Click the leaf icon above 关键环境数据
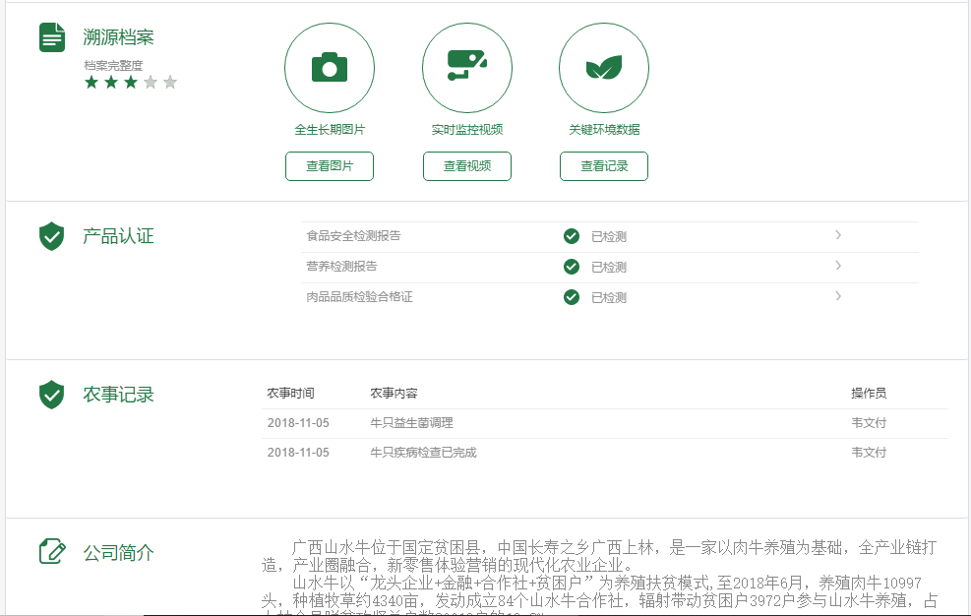The image size is (971, 616). click(x=603, y=67)
